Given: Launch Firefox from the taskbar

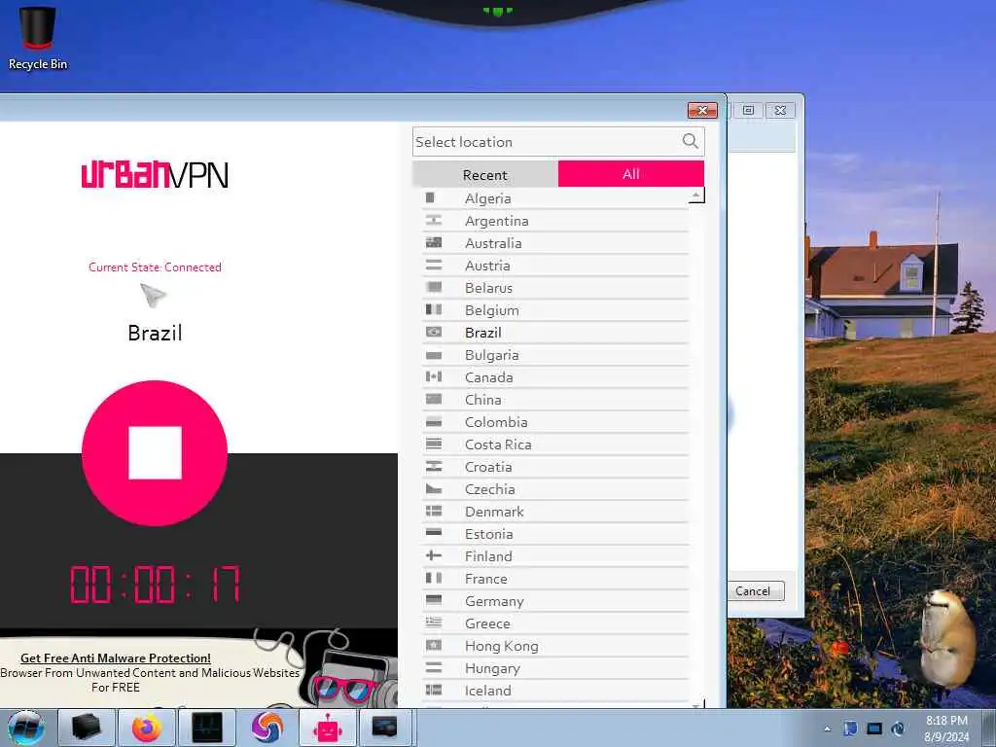Looking at the screenshot, I should [147, 728].
